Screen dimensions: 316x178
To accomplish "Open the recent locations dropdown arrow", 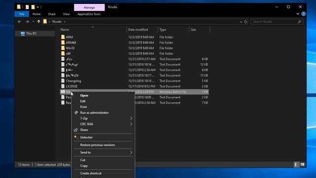I will coord(33,22).
